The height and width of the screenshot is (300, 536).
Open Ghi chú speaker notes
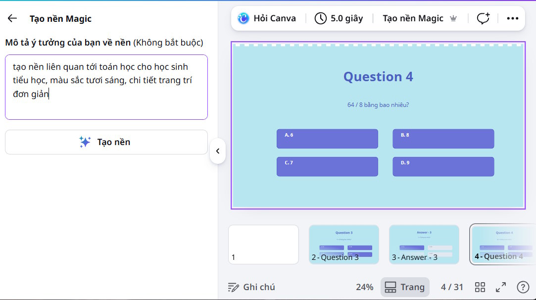point(250,287)
